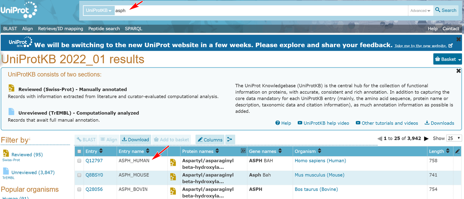Screen dimensions: 464x199
Task: Close the UniProtKB info box
Action: [459, 71]
